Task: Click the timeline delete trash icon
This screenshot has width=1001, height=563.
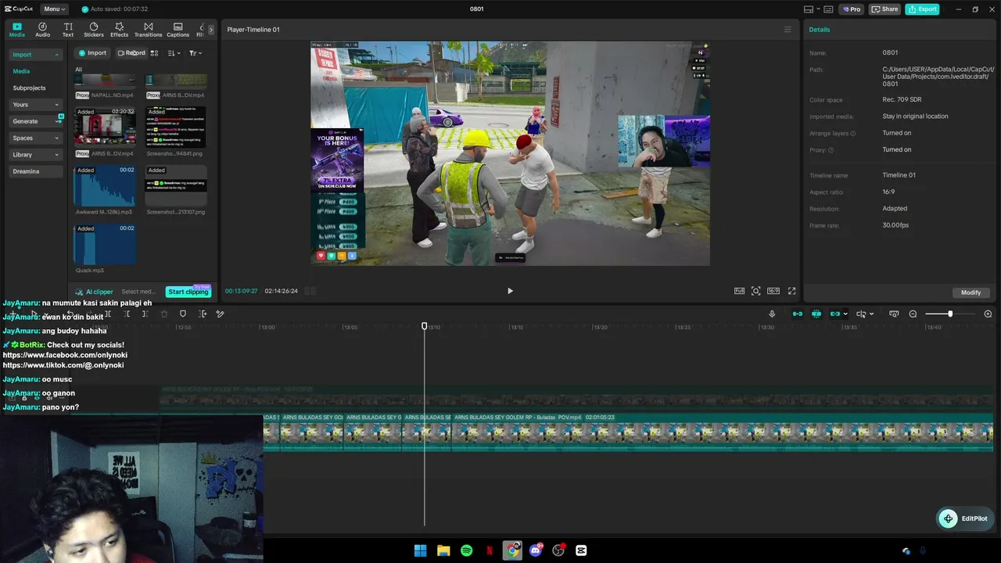Action: (164, 314)
